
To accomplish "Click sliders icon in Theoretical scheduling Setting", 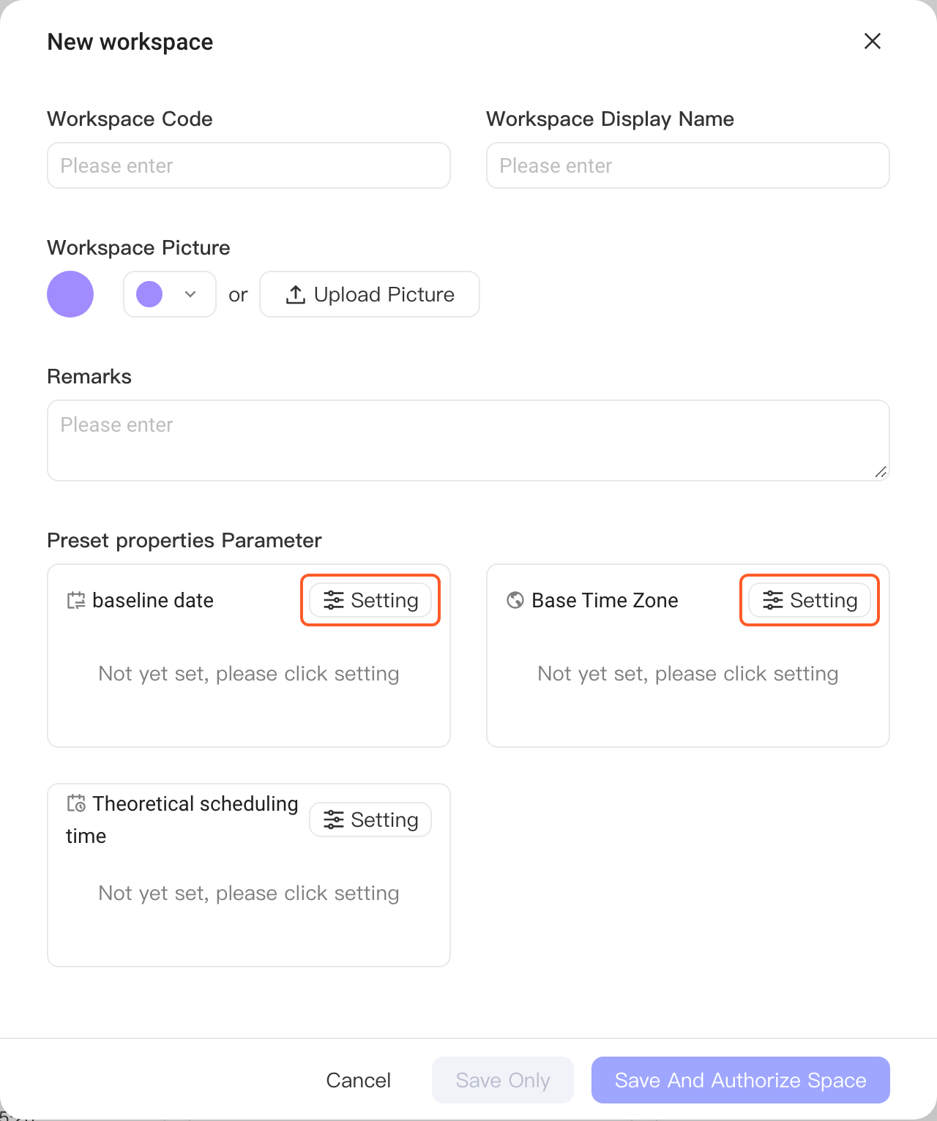I will tap(334, 820).
